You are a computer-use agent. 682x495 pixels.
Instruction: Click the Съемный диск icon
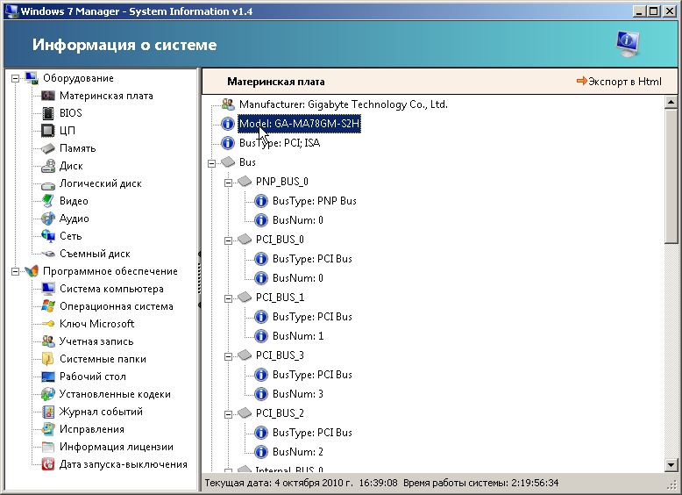tap(48, 254)
